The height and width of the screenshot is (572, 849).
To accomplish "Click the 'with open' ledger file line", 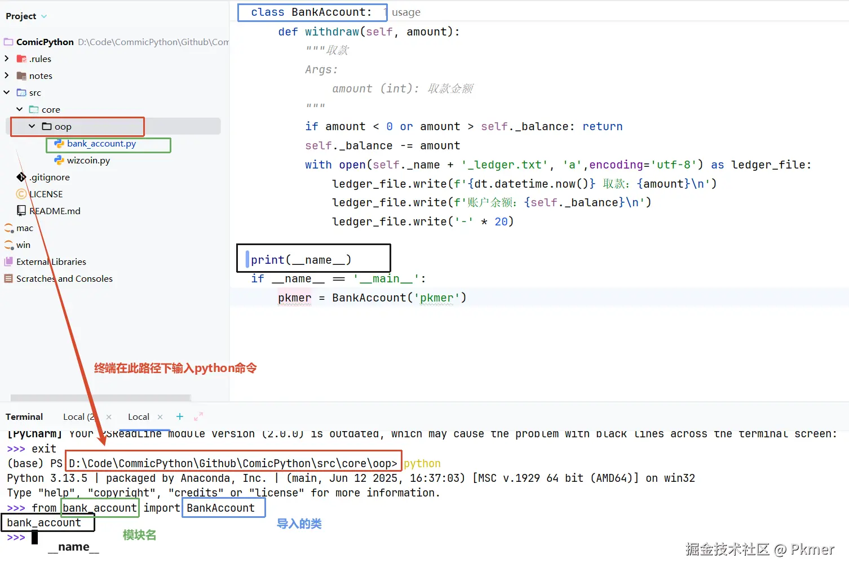I will pos(558,165).
